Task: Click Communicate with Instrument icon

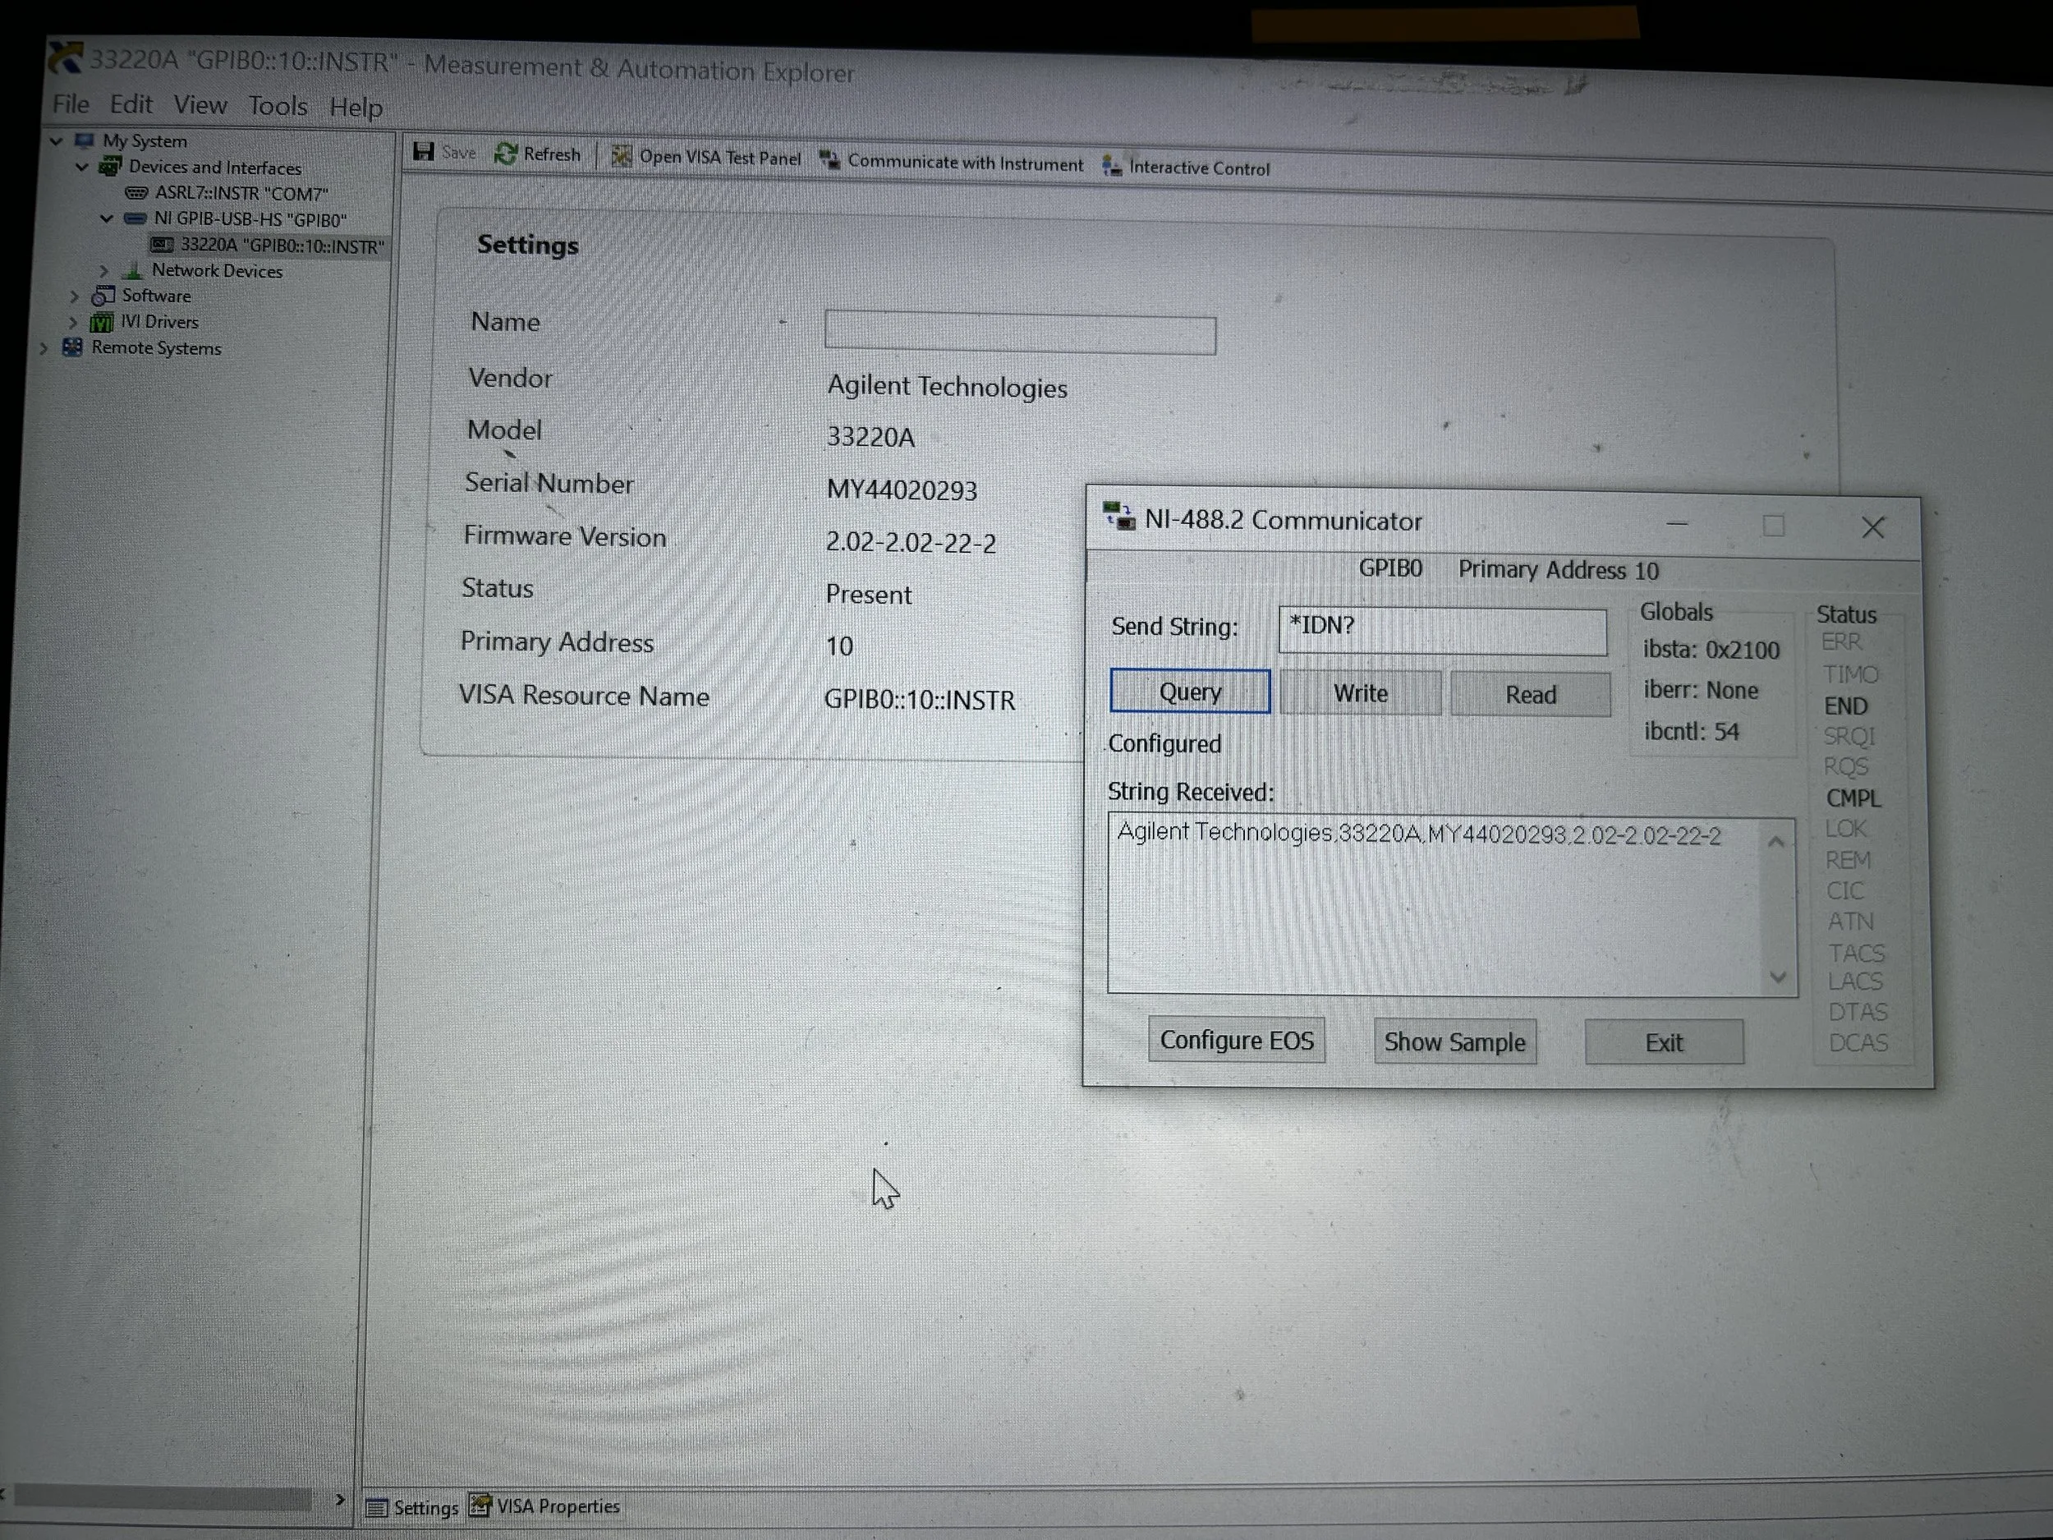Action: (x=829, y=159)
